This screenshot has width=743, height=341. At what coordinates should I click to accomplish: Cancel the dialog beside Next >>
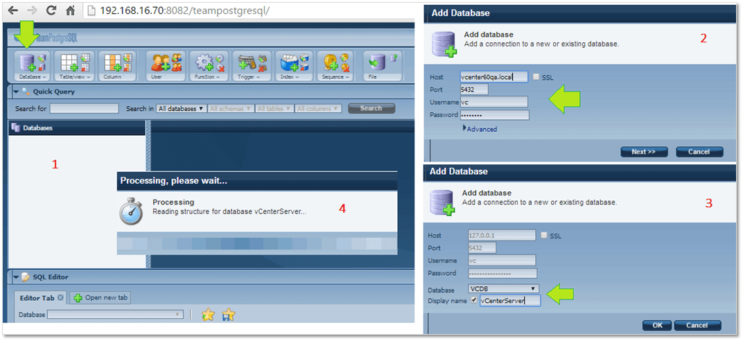tap(699, 152)
